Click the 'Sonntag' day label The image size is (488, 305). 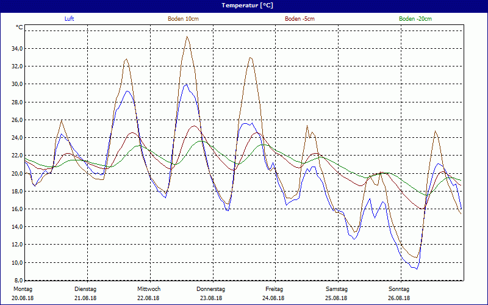point(399,289)
